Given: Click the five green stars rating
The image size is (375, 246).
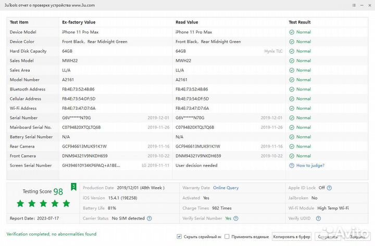Looking at the screenshot, I should tap(43, 204).
